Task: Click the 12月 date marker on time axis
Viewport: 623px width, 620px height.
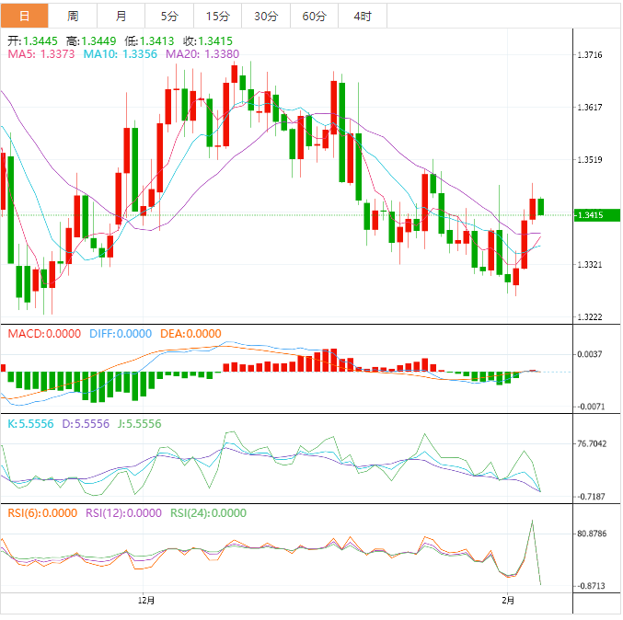Action: click(145, 600)
